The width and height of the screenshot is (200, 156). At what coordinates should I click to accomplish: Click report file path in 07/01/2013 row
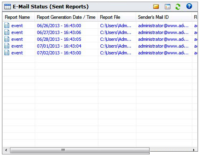[116, 46]
